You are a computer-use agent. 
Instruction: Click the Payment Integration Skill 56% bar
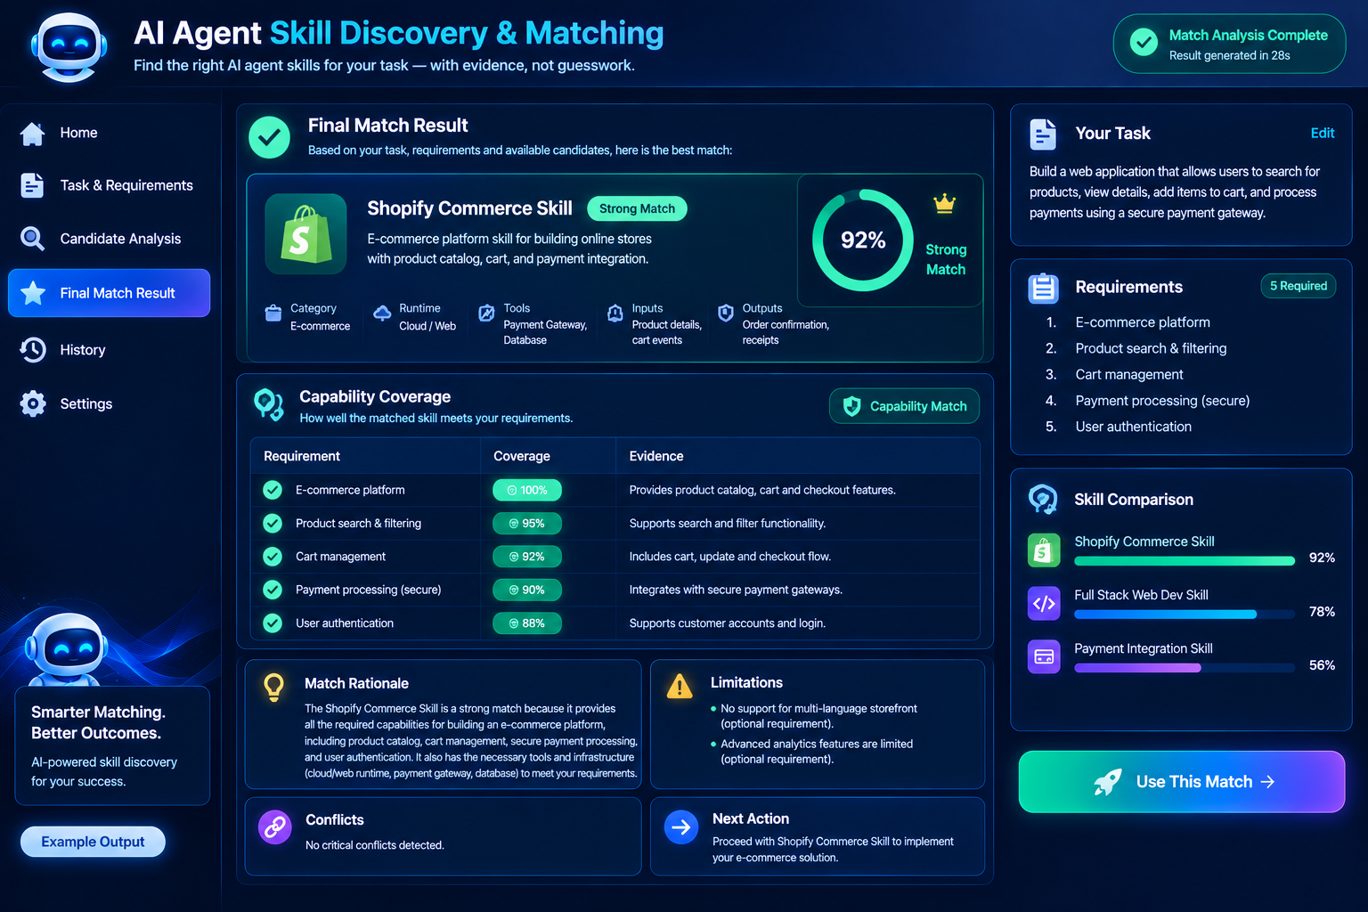1185,668
